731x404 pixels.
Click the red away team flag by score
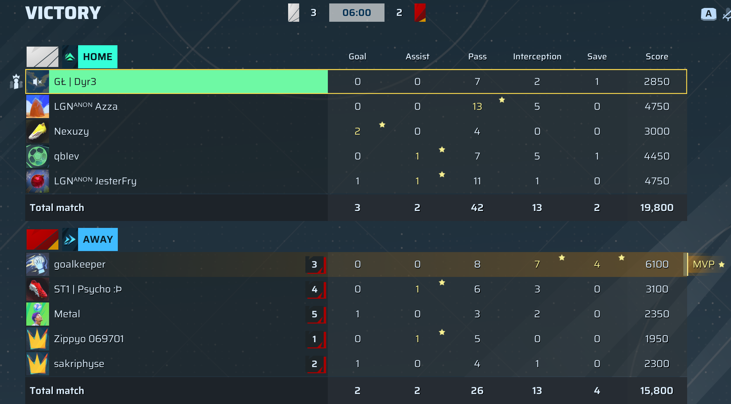click(420, 13)
